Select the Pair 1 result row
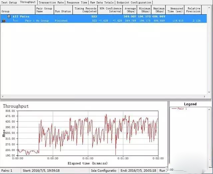 [x=100, y=21]
